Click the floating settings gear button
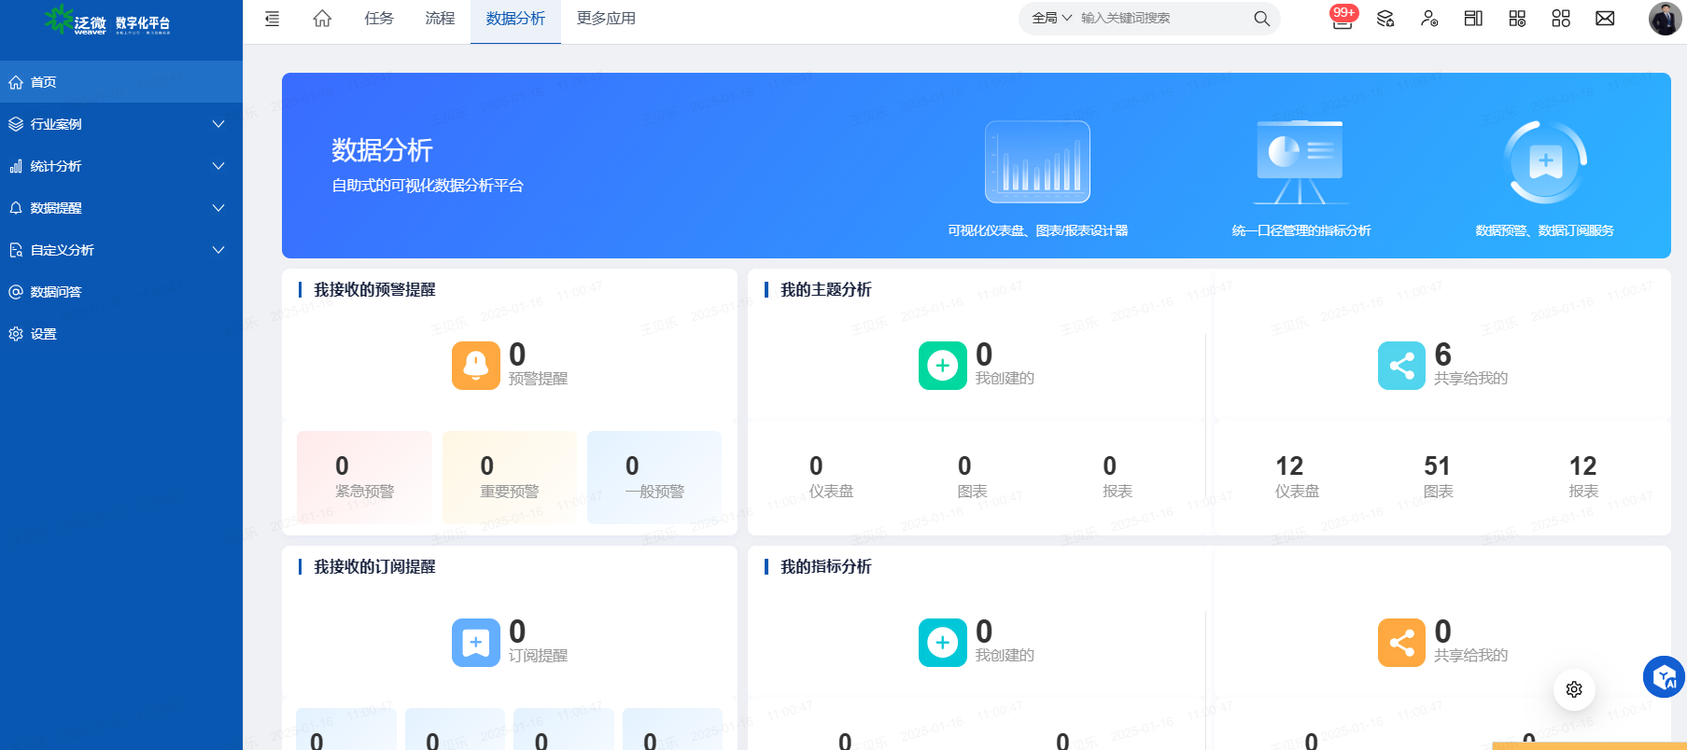Screen dimensions: 1687x750 point(1574,689)
